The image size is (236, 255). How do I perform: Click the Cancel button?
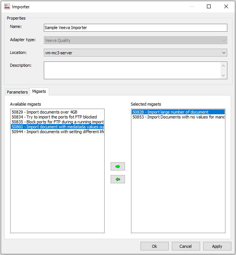(186, 246)
